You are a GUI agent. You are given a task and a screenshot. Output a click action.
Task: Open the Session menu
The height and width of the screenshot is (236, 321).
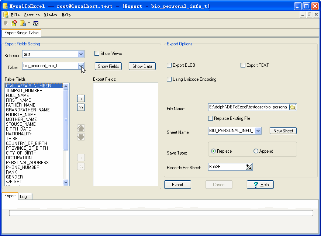pos(32,15)
